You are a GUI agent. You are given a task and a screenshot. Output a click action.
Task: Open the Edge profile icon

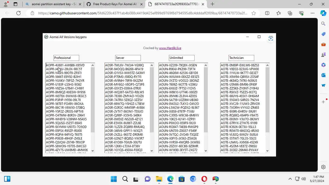[6, 4]
